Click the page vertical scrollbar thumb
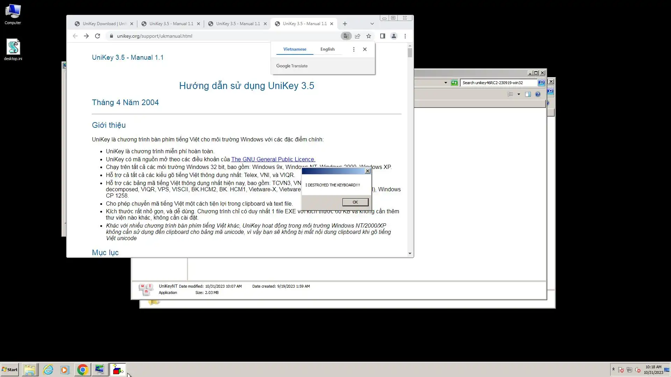 (x=410, y=53)
